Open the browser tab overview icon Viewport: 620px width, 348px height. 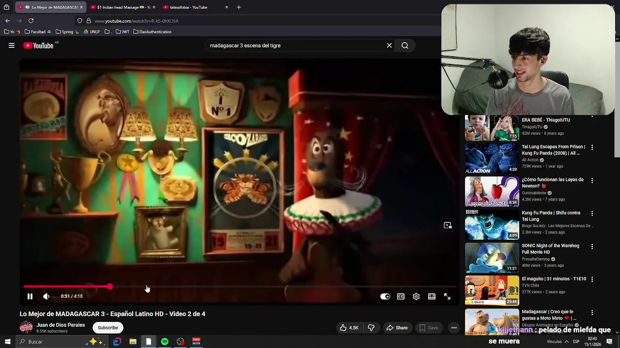pos(6,7)
